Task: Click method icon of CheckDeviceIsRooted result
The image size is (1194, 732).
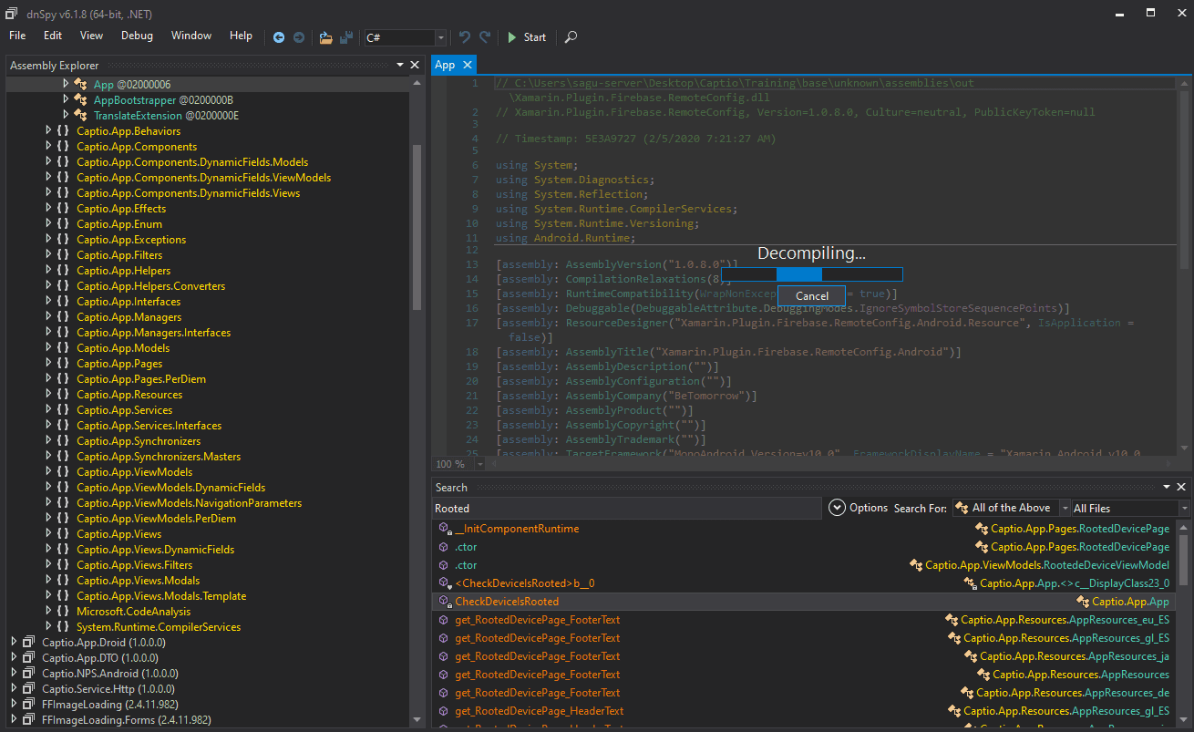Action: tap(444, 602)
